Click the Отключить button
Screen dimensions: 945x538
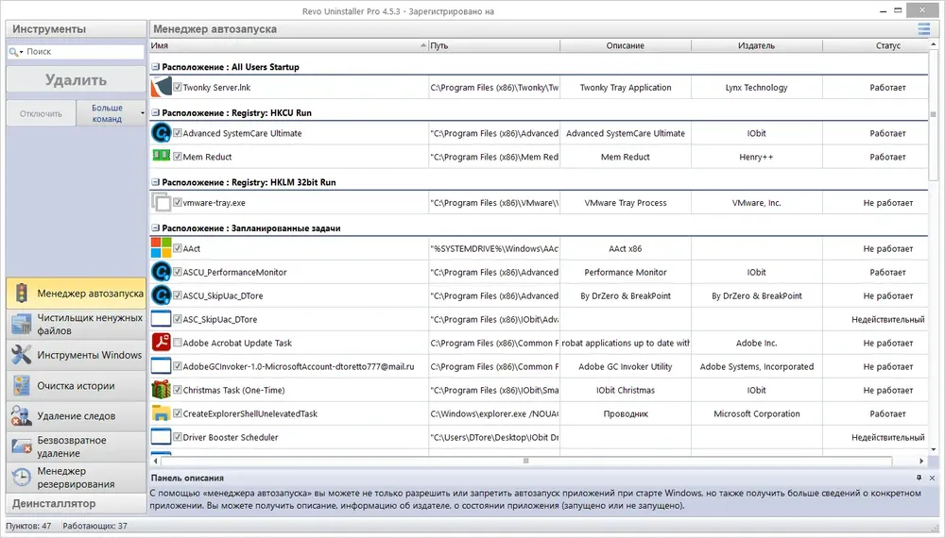point(41,113)
